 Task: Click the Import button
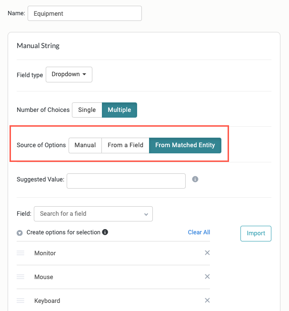pyautogui.click(x=256, y=233)
